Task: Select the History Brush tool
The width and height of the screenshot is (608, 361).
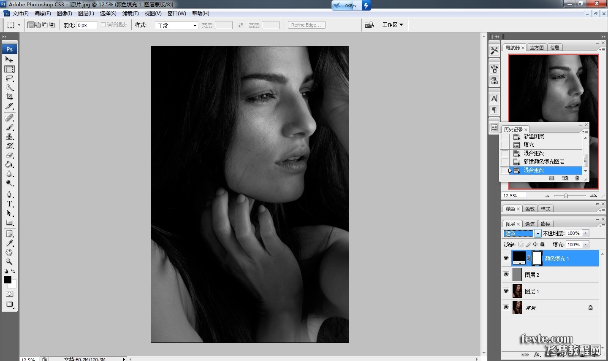Action: (9, 146)
